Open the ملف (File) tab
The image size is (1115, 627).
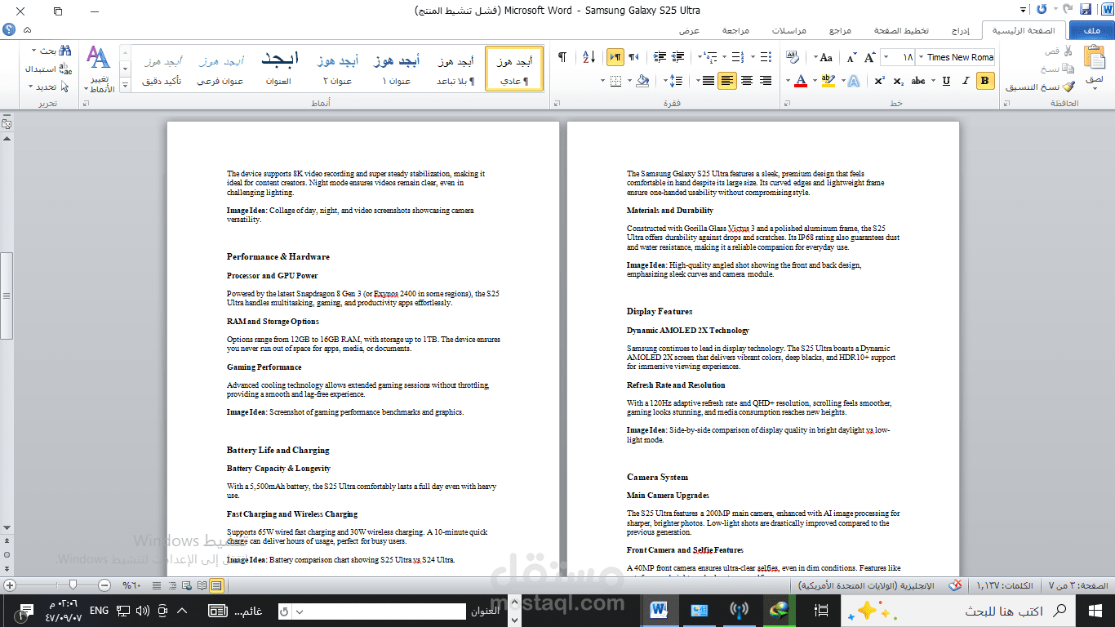click(x=1091, y=30)
